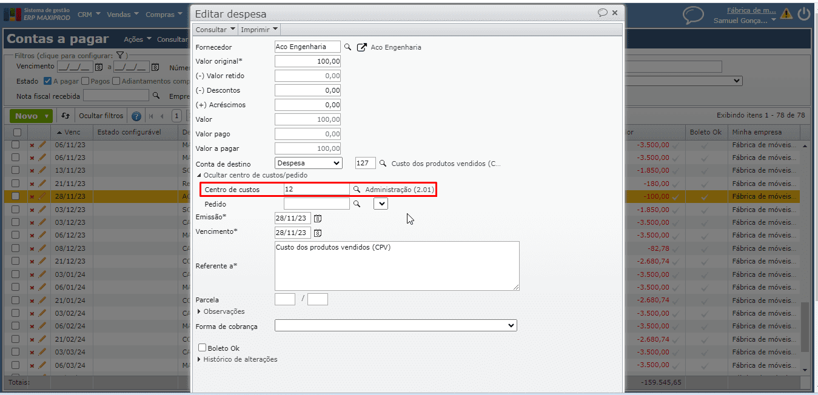Click the Valor original input field

[308, 61]
